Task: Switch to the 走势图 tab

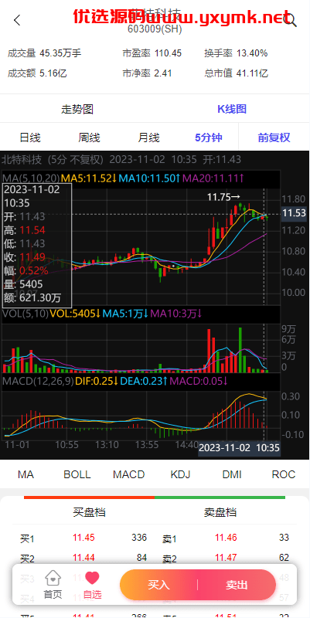Action: (x=77, y=109)
